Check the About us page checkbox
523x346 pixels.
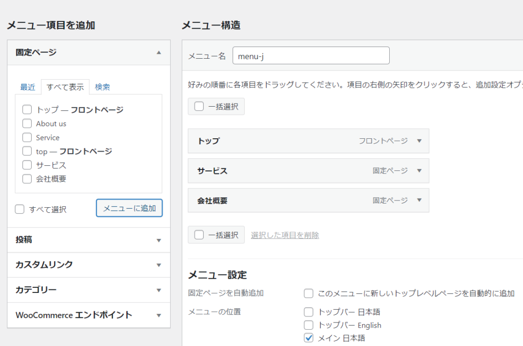27,123
